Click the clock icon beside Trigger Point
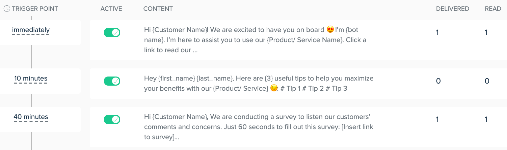 [x=6, y=9]
